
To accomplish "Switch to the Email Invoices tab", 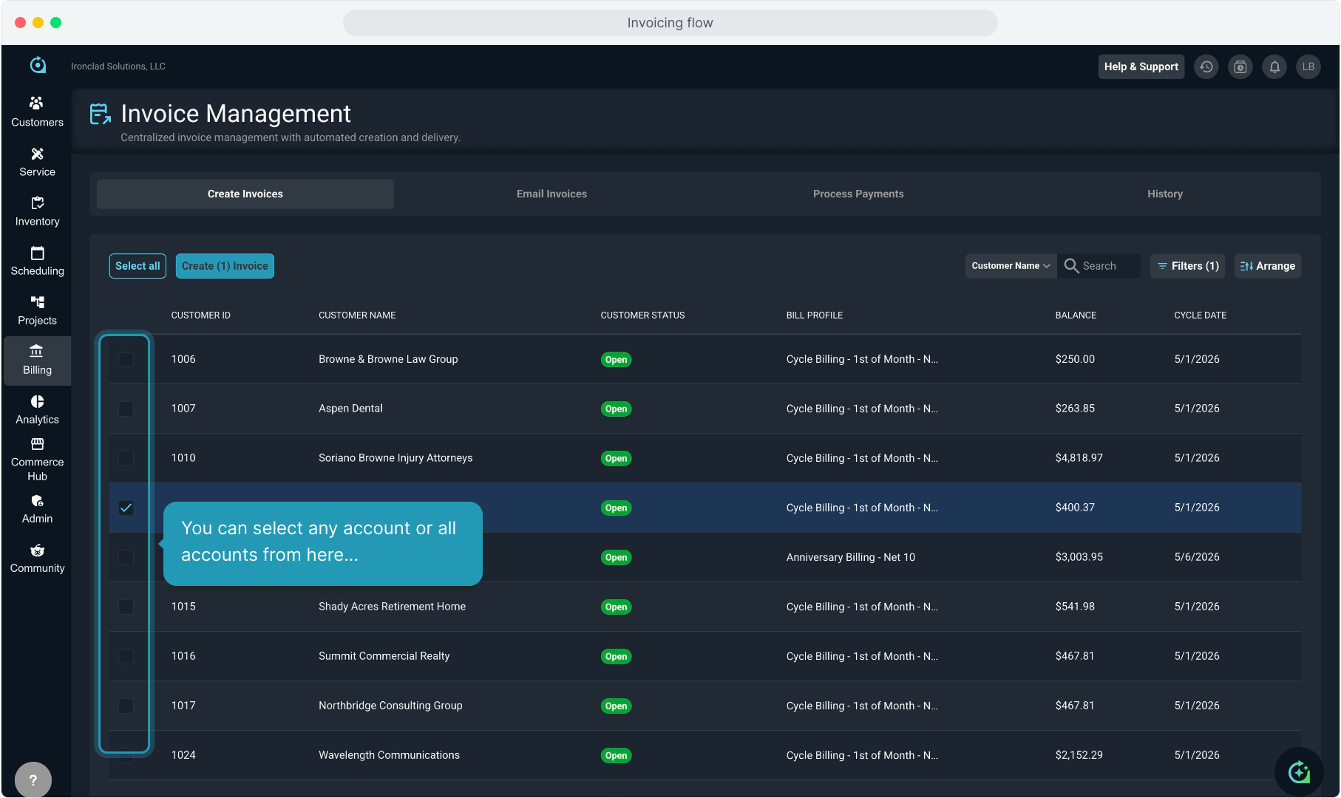I will click(551, 194).
